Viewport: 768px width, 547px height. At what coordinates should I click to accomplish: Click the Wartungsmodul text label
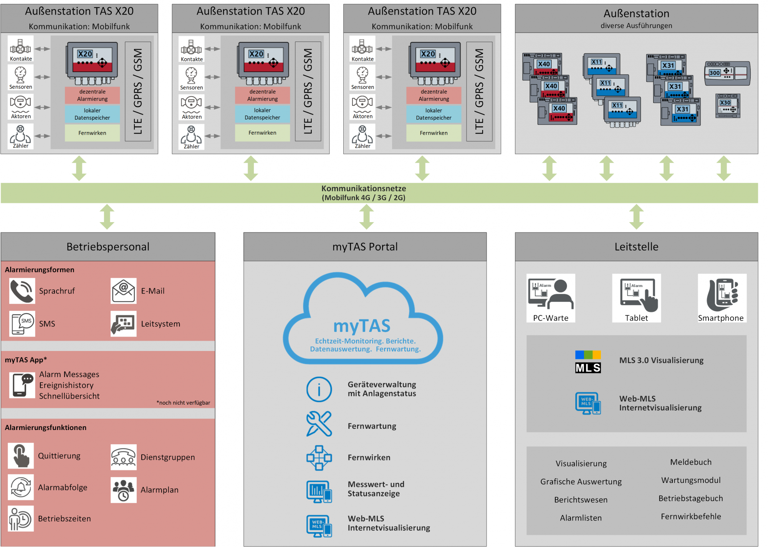coord(690,480)
